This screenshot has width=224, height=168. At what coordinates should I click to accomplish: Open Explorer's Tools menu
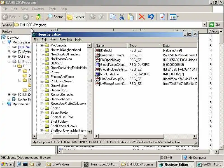(52, 9)
